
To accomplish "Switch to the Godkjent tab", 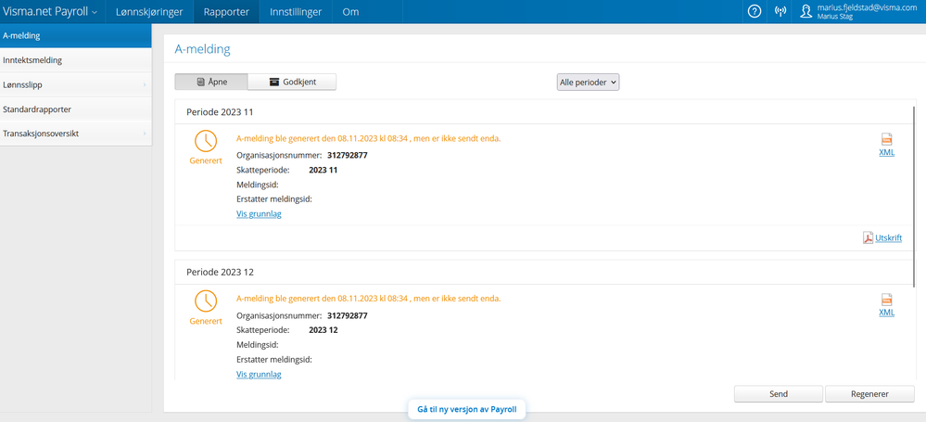I will tap(292, 83).
